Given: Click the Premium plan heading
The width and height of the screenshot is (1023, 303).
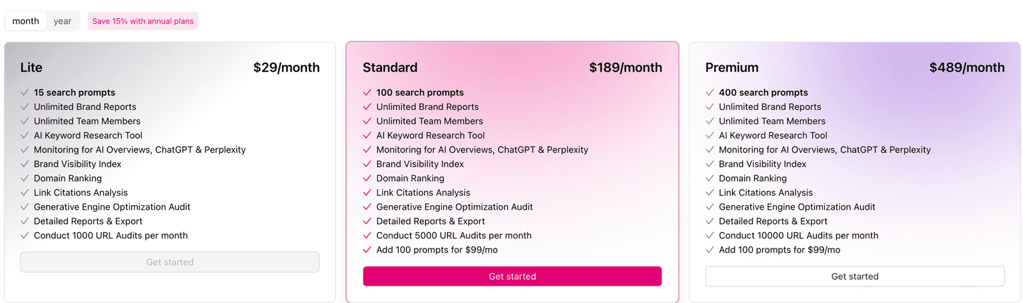Looking at the screenshot, I should (x=731, y=68).
